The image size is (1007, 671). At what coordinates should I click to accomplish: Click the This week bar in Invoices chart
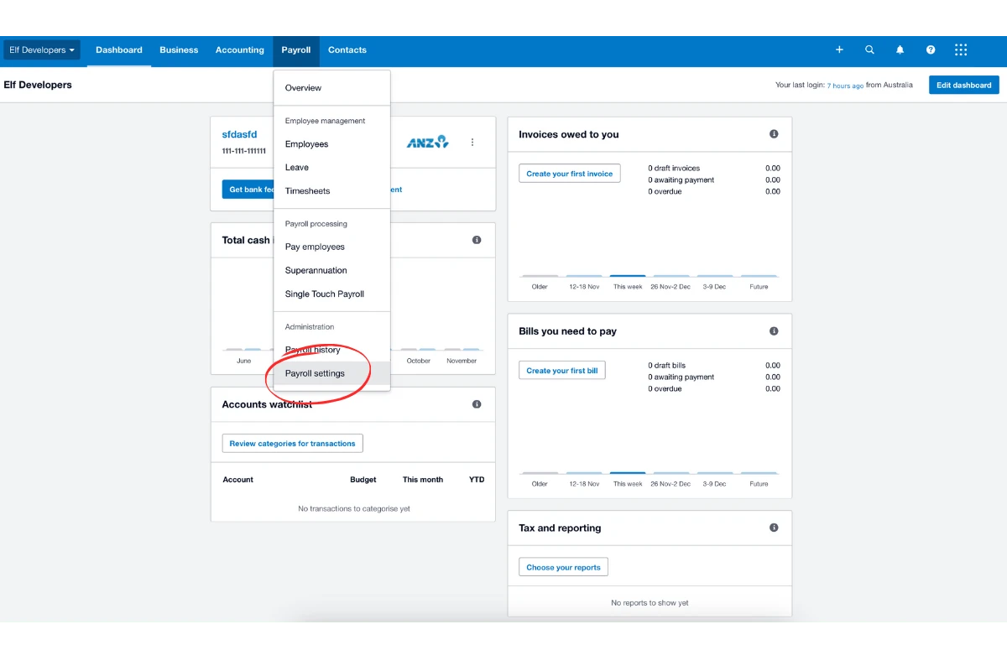628,276
